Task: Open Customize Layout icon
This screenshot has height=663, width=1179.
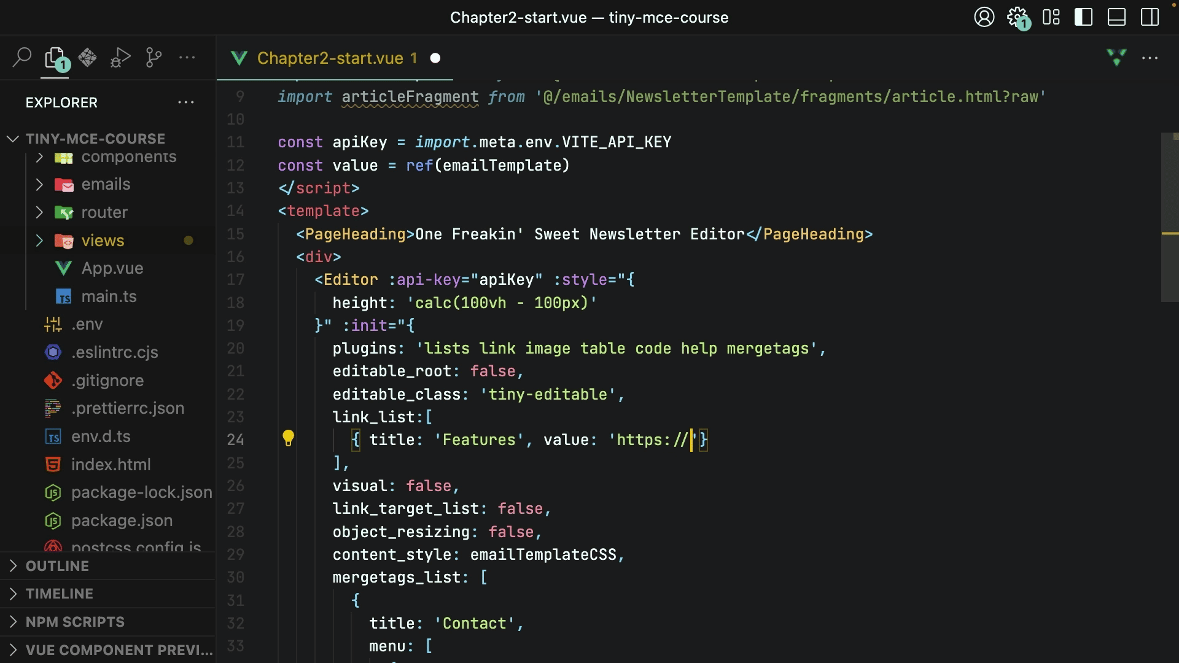Action: point(1051,17)
